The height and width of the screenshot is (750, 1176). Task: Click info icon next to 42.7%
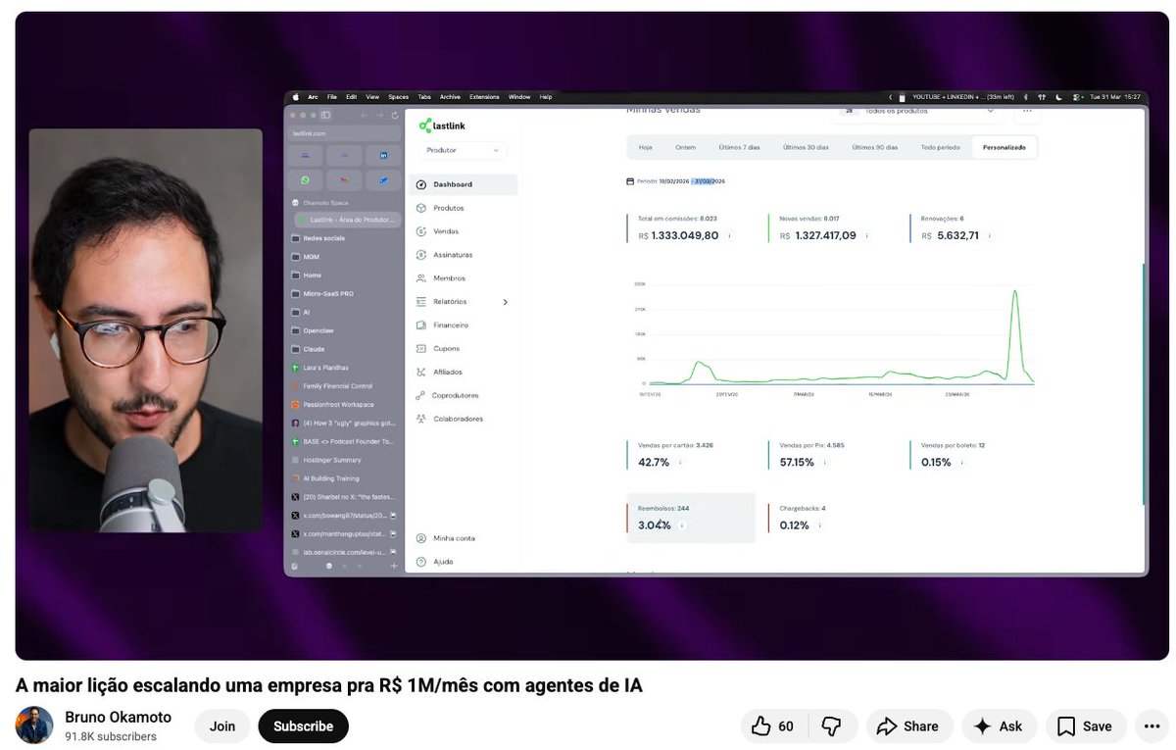pyautogui.click(x=680, y=462)
